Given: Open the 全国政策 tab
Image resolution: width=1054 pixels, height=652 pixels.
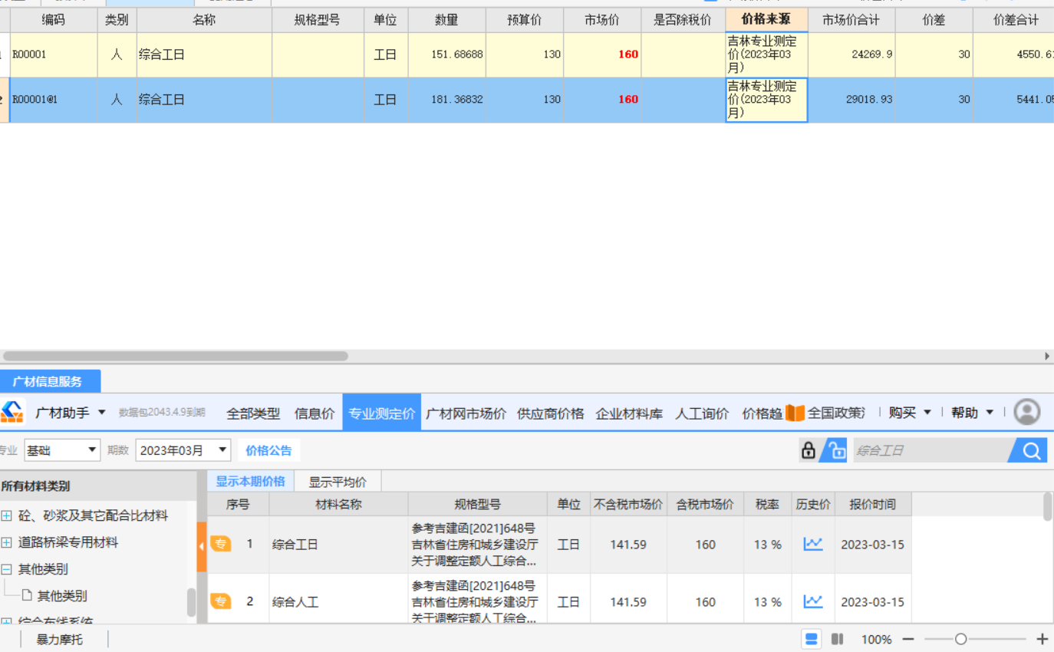Looking at the screenshot, I should point(836,413).
